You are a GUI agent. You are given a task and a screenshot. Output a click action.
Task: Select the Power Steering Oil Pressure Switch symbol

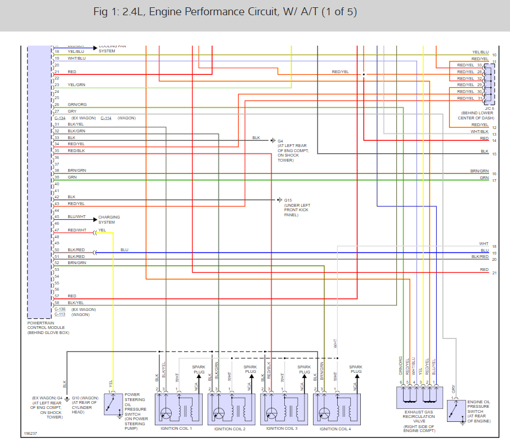pyautogui.click(x=113, y=404)
